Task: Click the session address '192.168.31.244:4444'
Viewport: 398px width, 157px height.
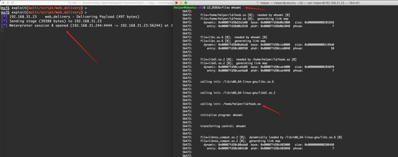Action: [92, 26]
